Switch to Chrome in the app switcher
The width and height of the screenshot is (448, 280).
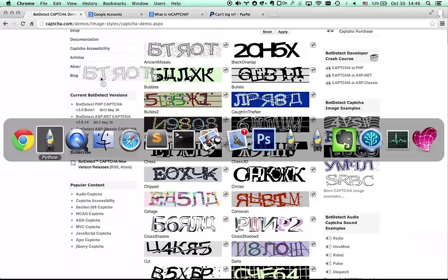[x=23, y=140]
